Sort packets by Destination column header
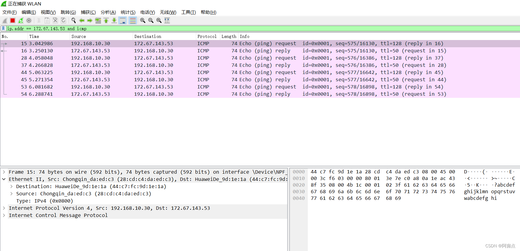520x251 pixels. pos(164,36)
